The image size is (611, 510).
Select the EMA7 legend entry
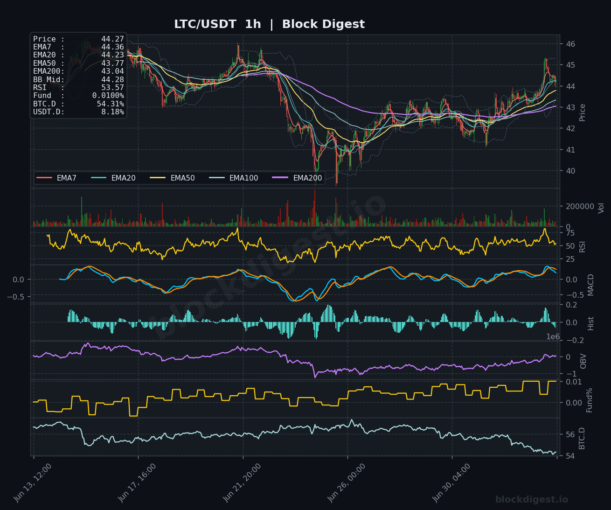(x=56, y=178)
